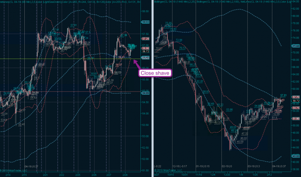
Task: Click the 53.45 label on 60-minute chart
Action: (21, 124)
